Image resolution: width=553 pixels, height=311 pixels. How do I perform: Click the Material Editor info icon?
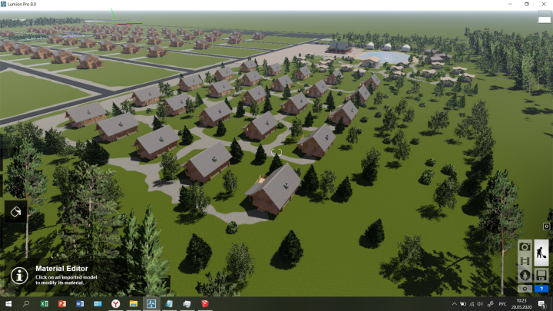[x=19, y=276]
